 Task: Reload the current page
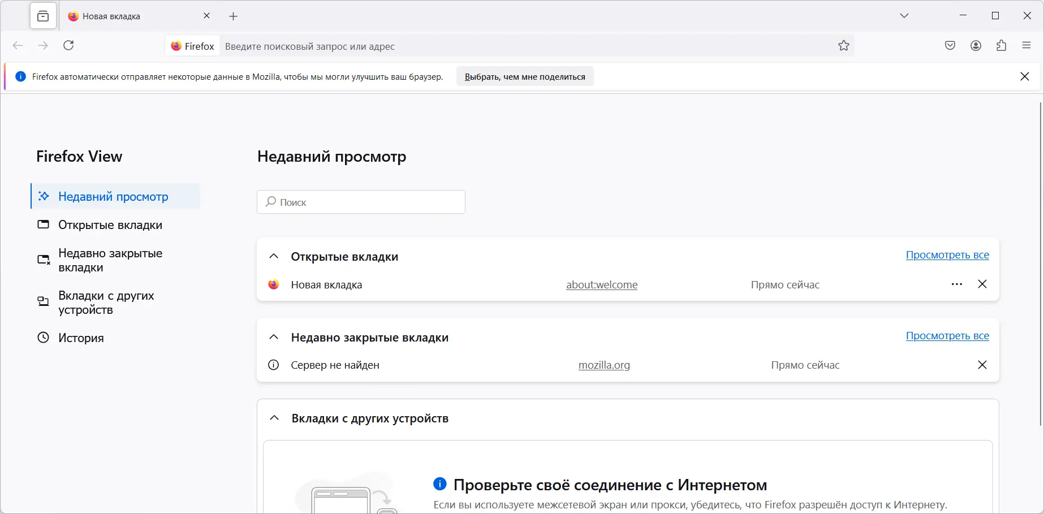(68, 46)
